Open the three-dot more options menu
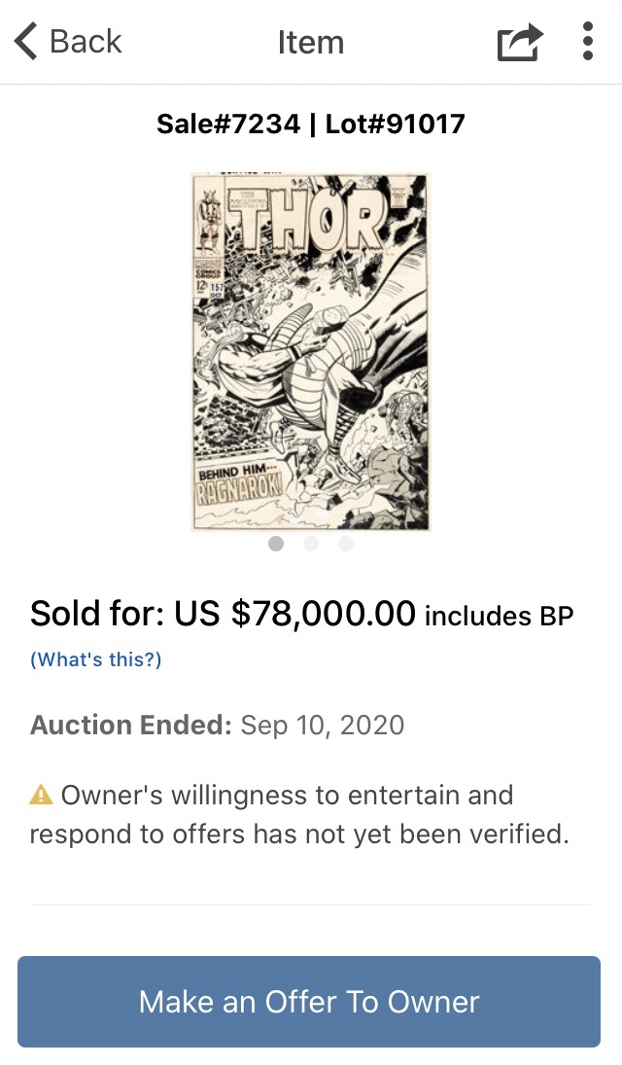 click(x=587, y=42)
